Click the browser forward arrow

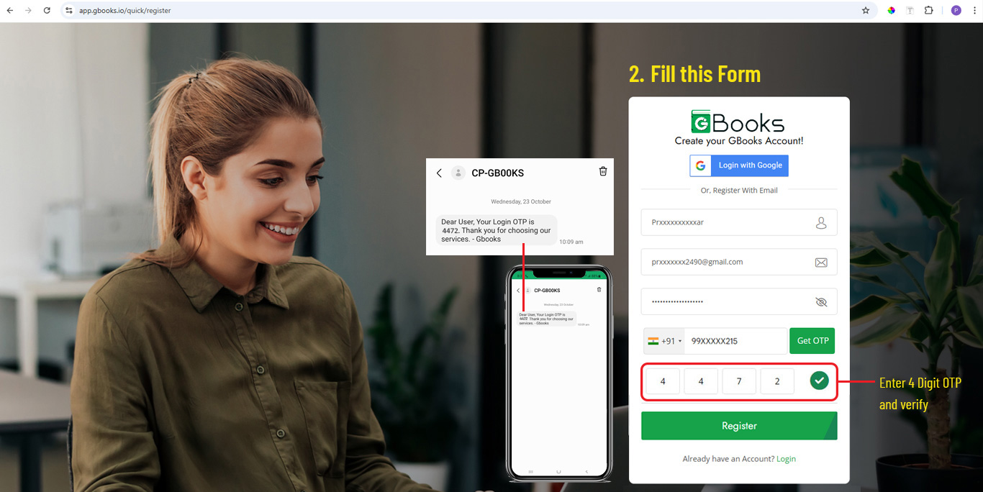pyautogui.click(x=29, y=11)
